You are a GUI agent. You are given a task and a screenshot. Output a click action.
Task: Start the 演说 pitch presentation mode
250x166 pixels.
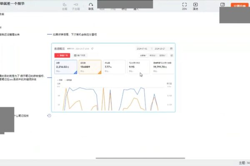[x=195, y=7]
